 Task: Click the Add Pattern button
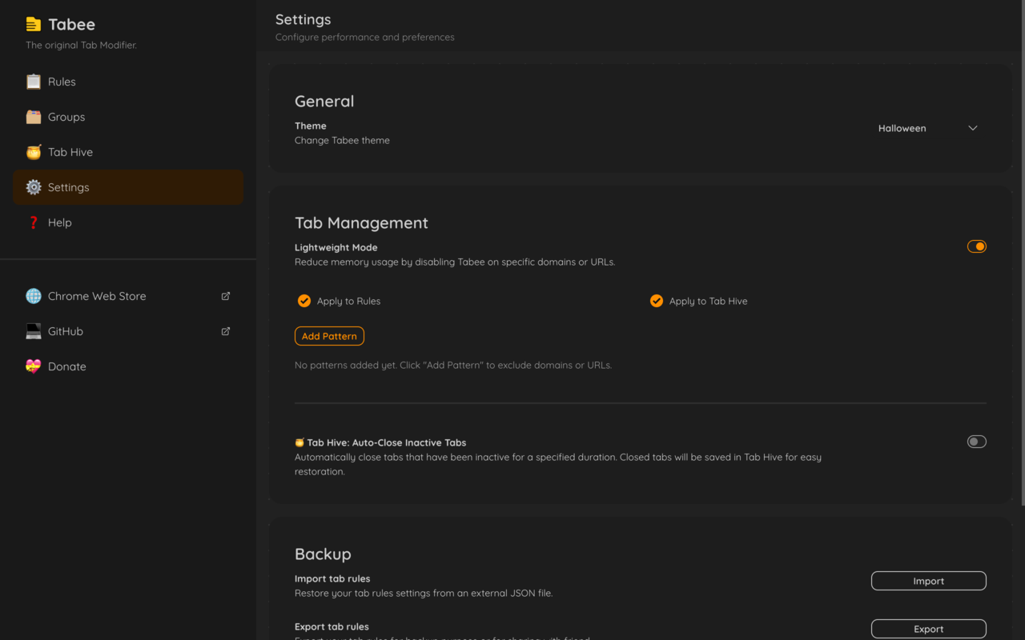[x=329, y=336]
